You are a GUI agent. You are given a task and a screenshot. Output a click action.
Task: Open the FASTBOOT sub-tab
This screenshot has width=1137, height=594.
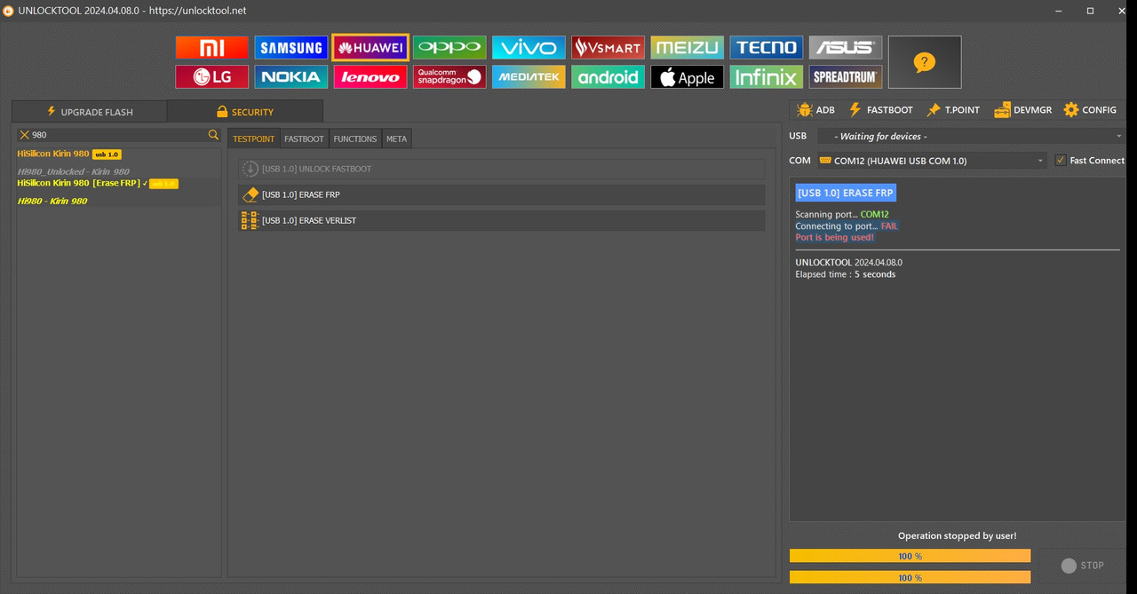[304, 139]
